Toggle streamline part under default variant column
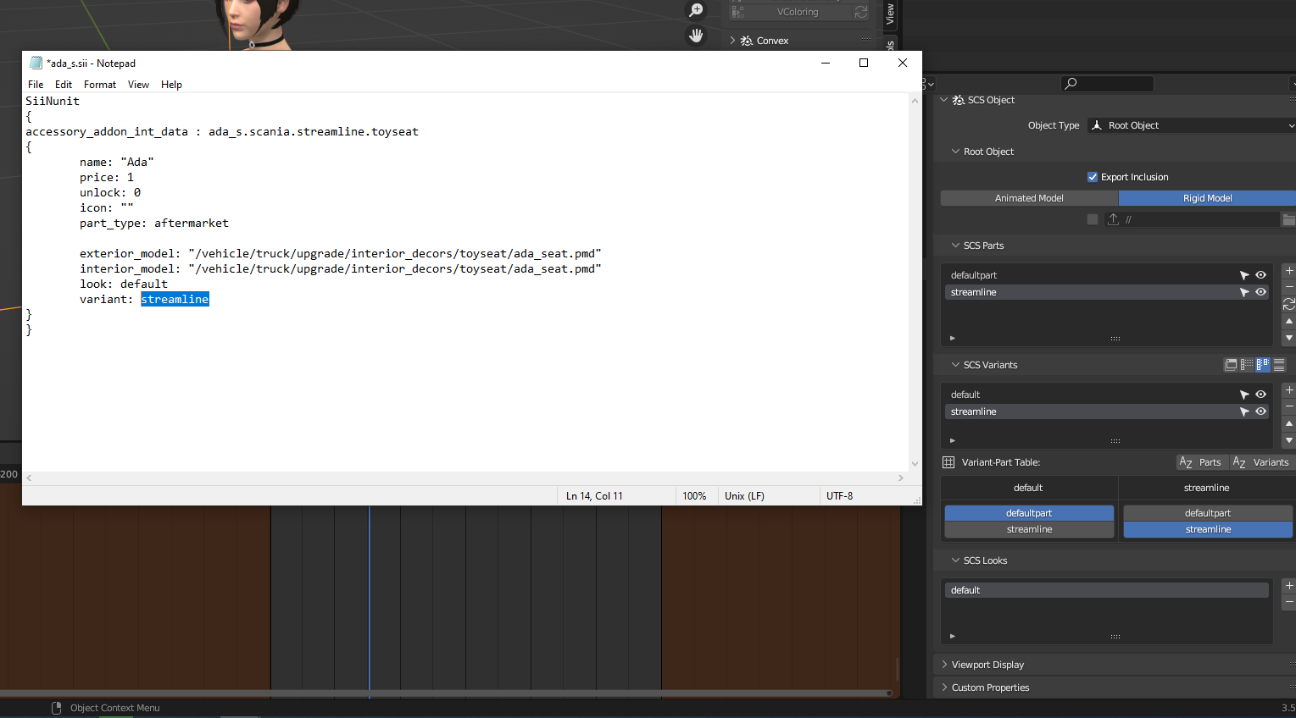 click(x=1029, y=529)
